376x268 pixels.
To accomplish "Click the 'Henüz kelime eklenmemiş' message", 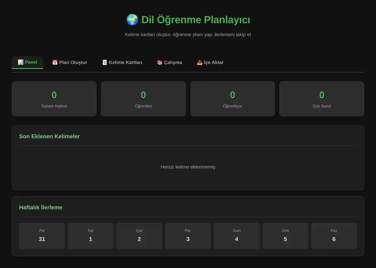I will [188, 167].
